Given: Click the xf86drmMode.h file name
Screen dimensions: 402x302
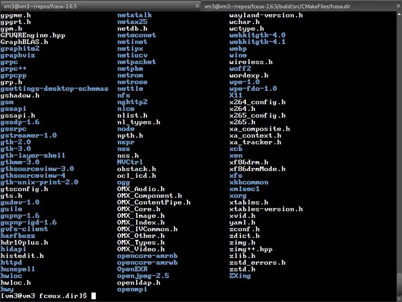Looking at the screenshot, I should [x=258, y=169].
